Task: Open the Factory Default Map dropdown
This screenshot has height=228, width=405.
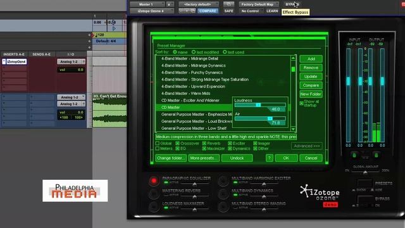Action: pyautogui.click(x=259, y=4)
